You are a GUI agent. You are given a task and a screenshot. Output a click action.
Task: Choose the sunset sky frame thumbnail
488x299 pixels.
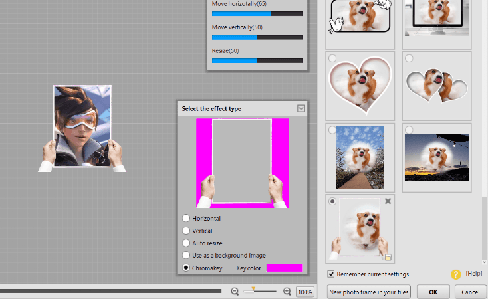point(437,157)
